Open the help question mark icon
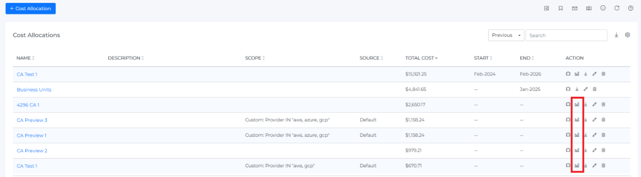Viewport: 641px width, 177px height. pyautogui.click(x=630, y=8)
